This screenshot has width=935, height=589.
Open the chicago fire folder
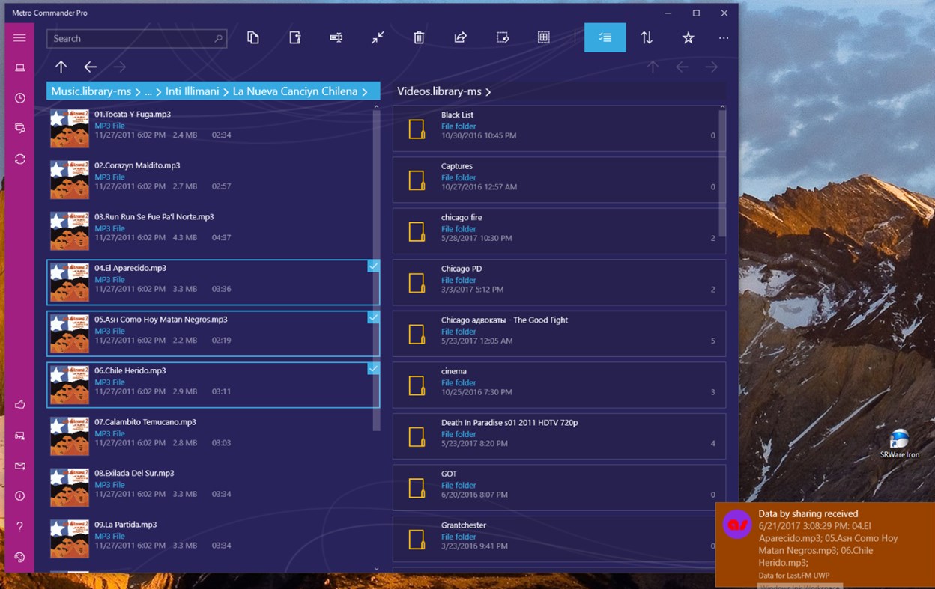(x=559, y=231)
